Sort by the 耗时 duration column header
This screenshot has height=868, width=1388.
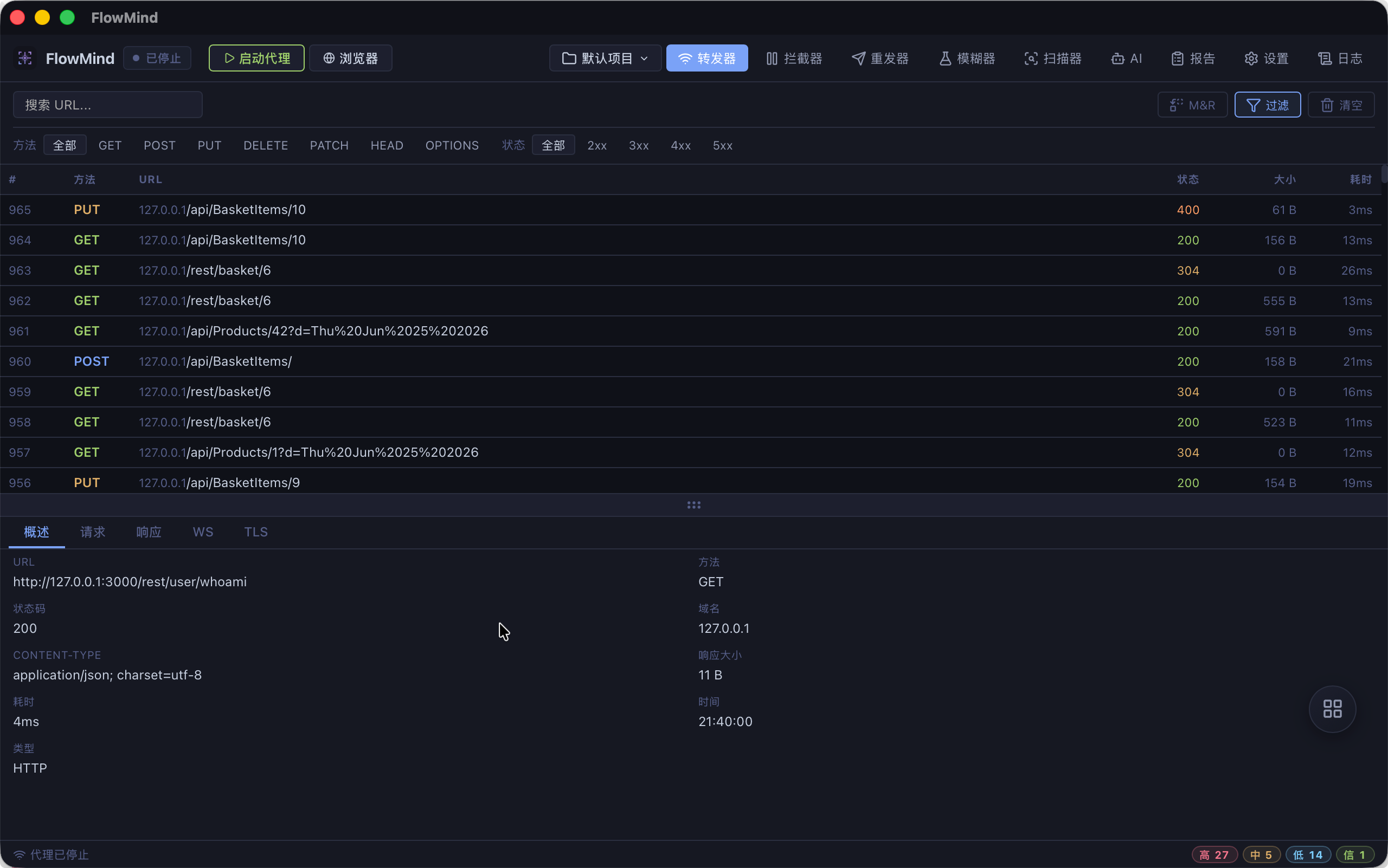click(1360, 180)
